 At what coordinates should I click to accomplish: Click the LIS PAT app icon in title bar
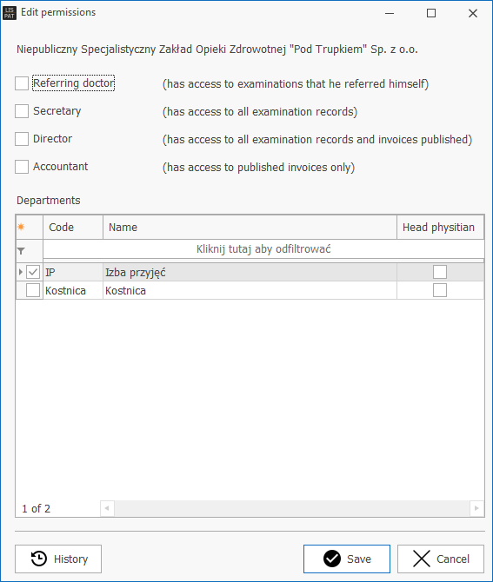click(x=10, y=13)
